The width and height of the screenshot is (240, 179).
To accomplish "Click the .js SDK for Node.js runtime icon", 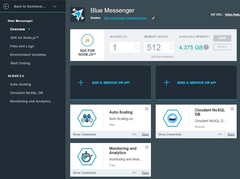I will (x=87, y=40).
